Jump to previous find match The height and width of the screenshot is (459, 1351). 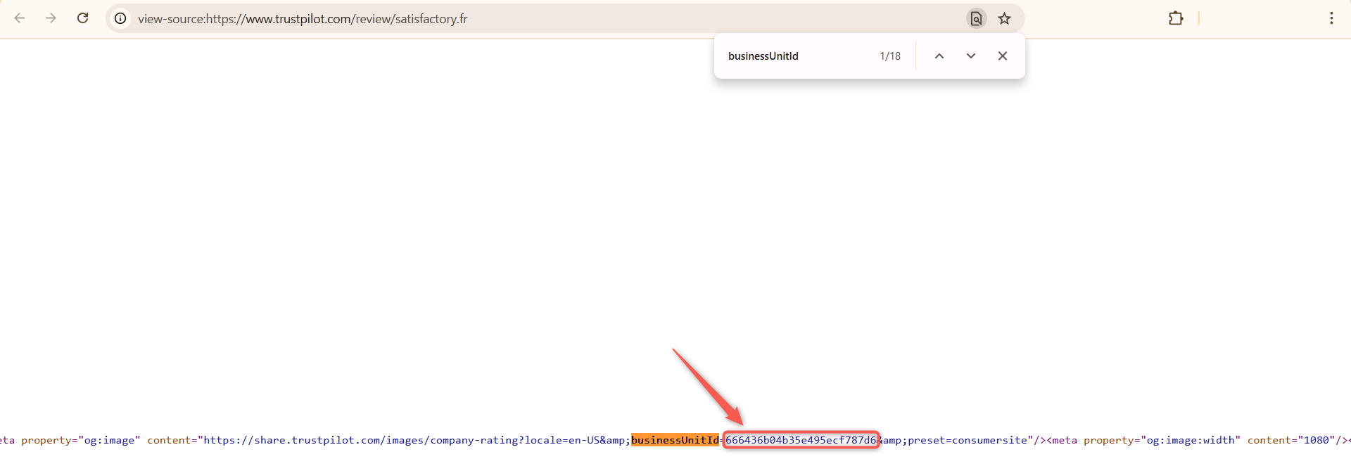pos(939,56)
